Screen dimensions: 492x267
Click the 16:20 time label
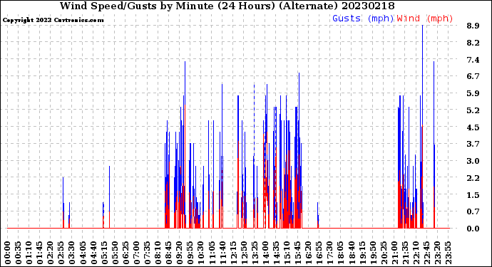308,253
